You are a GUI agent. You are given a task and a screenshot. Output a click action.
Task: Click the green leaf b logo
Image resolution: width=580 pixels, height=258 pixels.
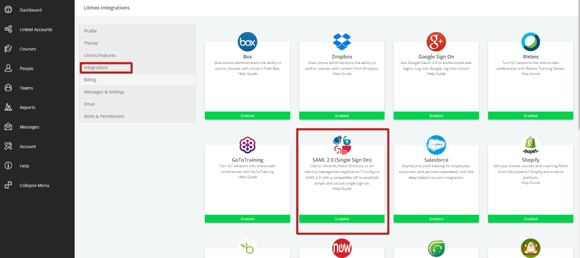[x=247, y=248]
